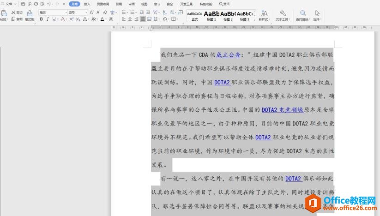Viewport: 380px width, 216px height.
Task: Click the Sort icon in paragraph group
Action: click(x=164, y=12)
